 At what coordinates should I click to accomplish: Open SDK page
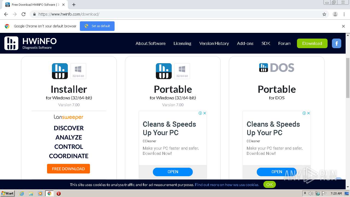266,43
